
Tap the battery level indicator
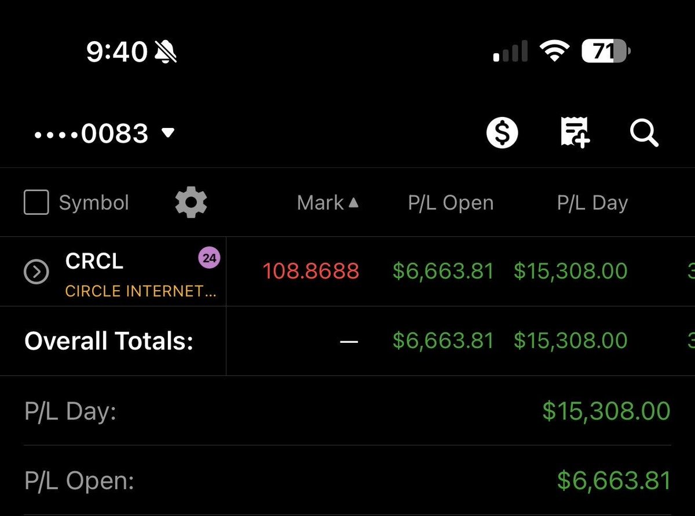coord(606,52)
